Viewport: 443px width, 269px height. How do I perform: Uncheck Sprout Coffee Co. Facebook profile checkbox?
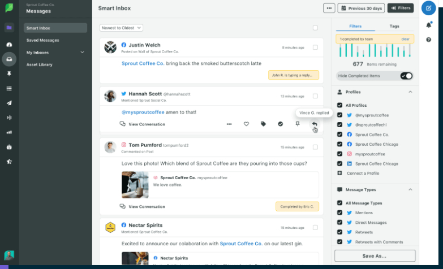click(x=339, y=134)
